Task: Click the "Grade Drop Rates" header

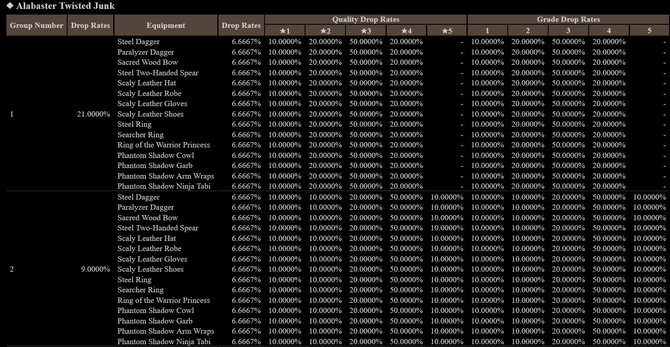Action: point(568,19)
